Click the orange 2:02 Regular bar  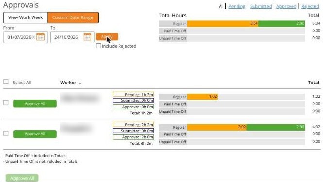[x=217, y=127]
